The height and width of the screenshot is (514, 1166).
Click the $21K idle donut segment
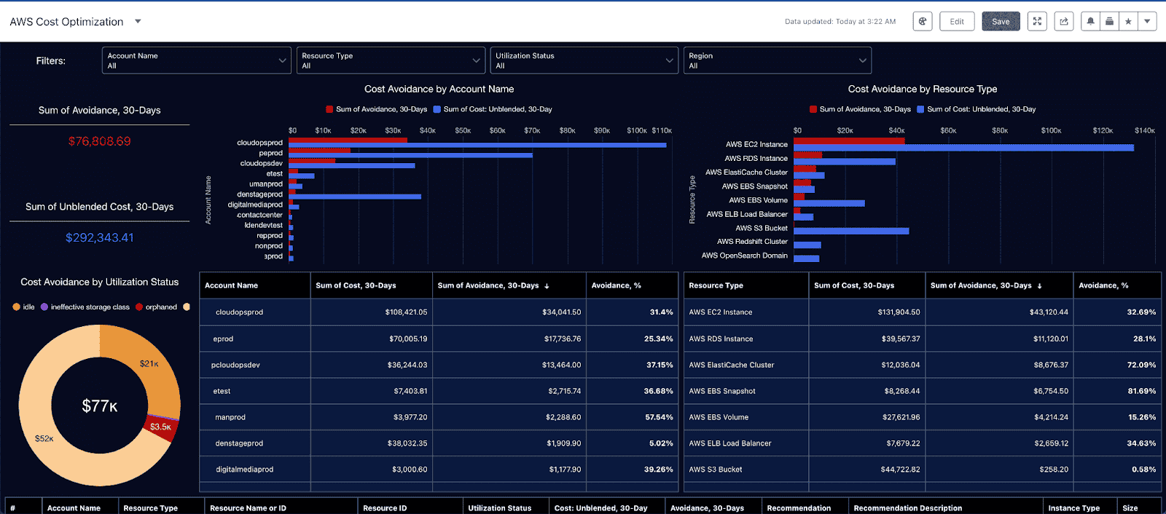click(149, 364)
